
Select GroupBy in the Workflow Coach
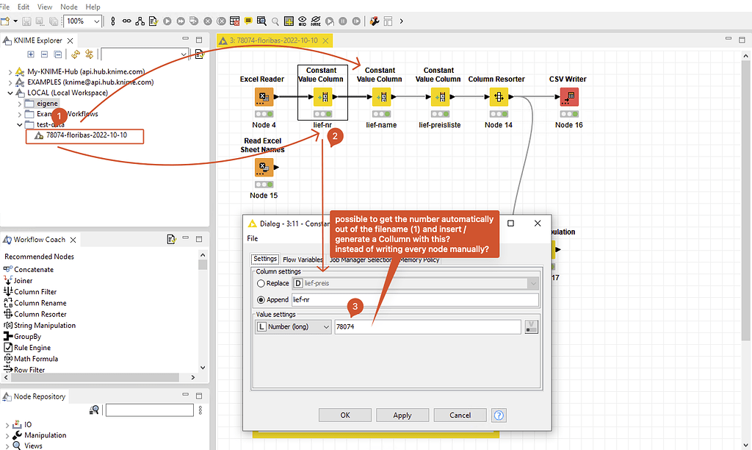point(29,336)
